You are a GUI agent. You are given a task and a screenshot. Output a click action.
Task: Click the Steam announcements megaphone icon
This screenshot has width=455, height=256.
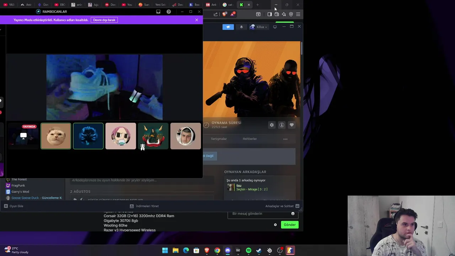[228, 27]
